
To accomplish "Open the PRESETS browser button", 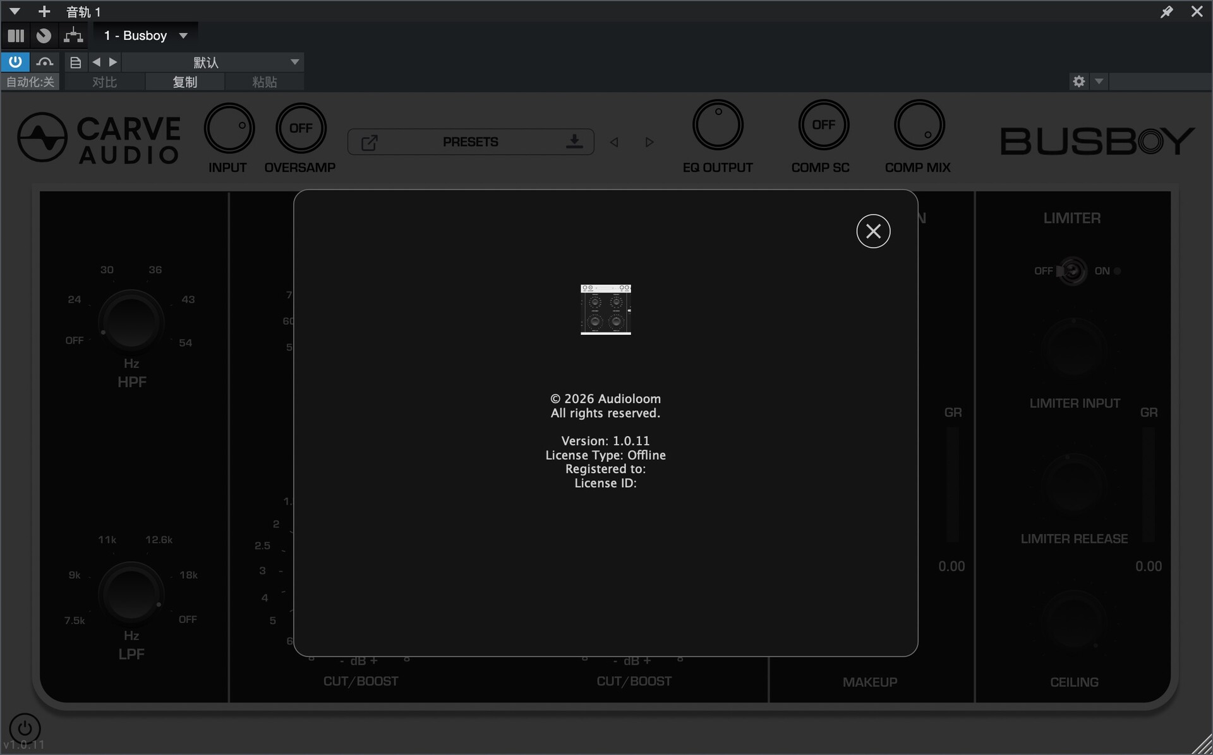I will pyautogui.click(x=470, y=142).
